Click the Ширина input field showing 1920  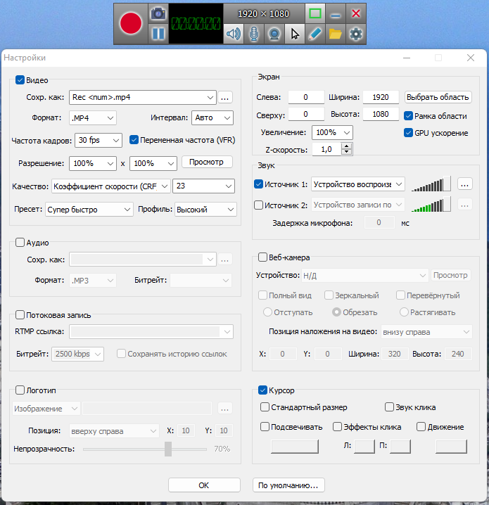[x=381, y=97]
